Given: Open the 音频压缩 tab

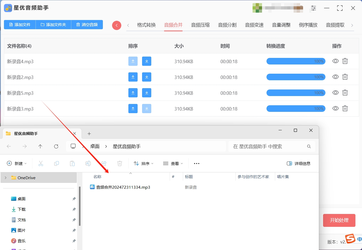Looking at the screenshot, I should pyautogui.click(x=200, y=25).
